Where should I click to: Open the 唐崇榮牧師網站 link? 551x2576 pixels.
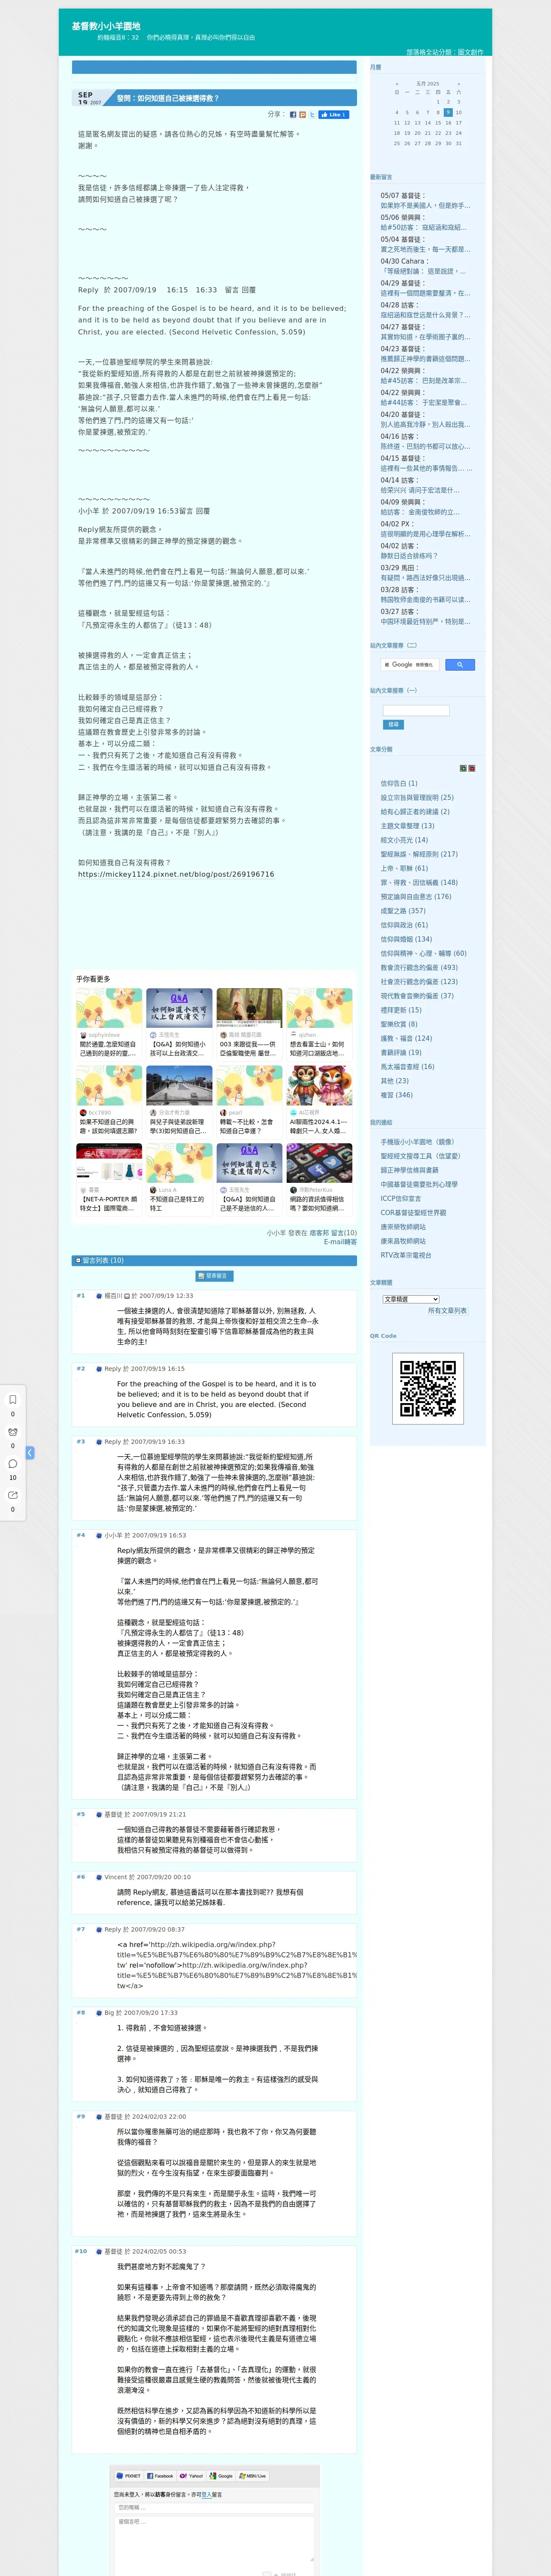[403, 1226]
